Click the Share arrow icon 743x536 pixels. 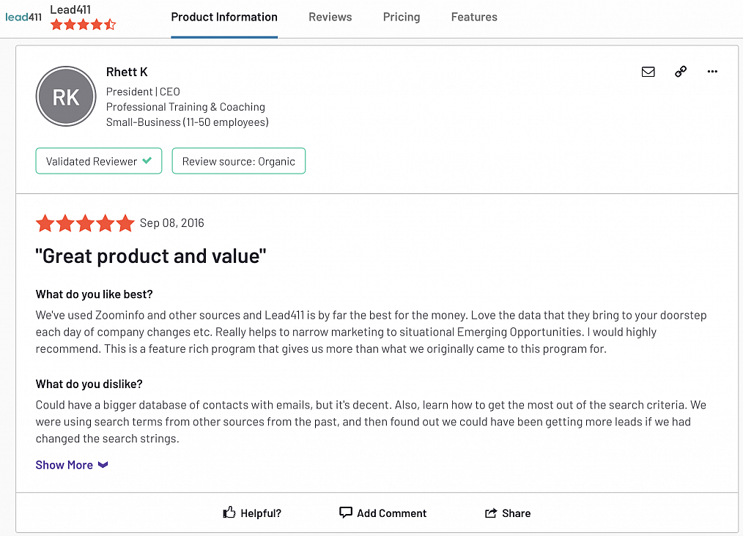coord(491,513)
